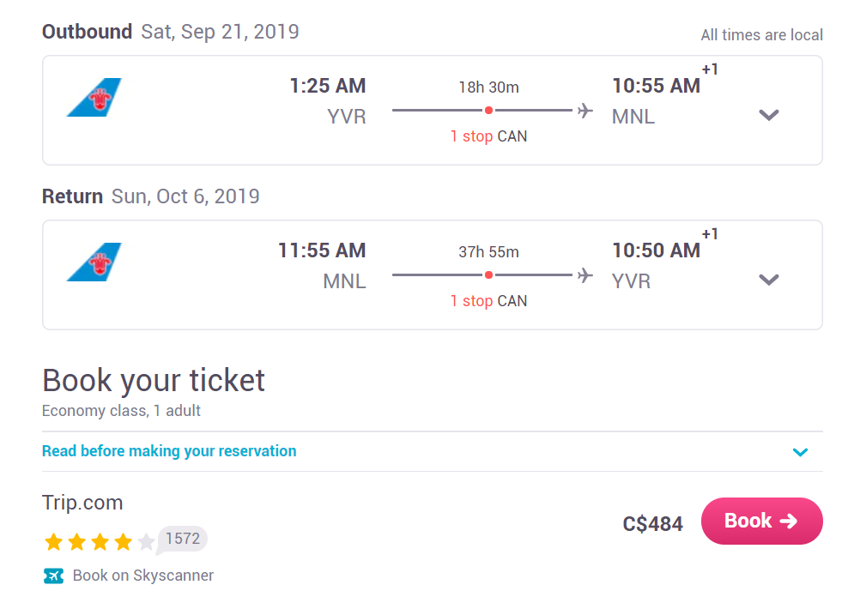Screen dimensions: 848x603
Task: Click the return 1 stop CAN label
Action: coord(488,301)
